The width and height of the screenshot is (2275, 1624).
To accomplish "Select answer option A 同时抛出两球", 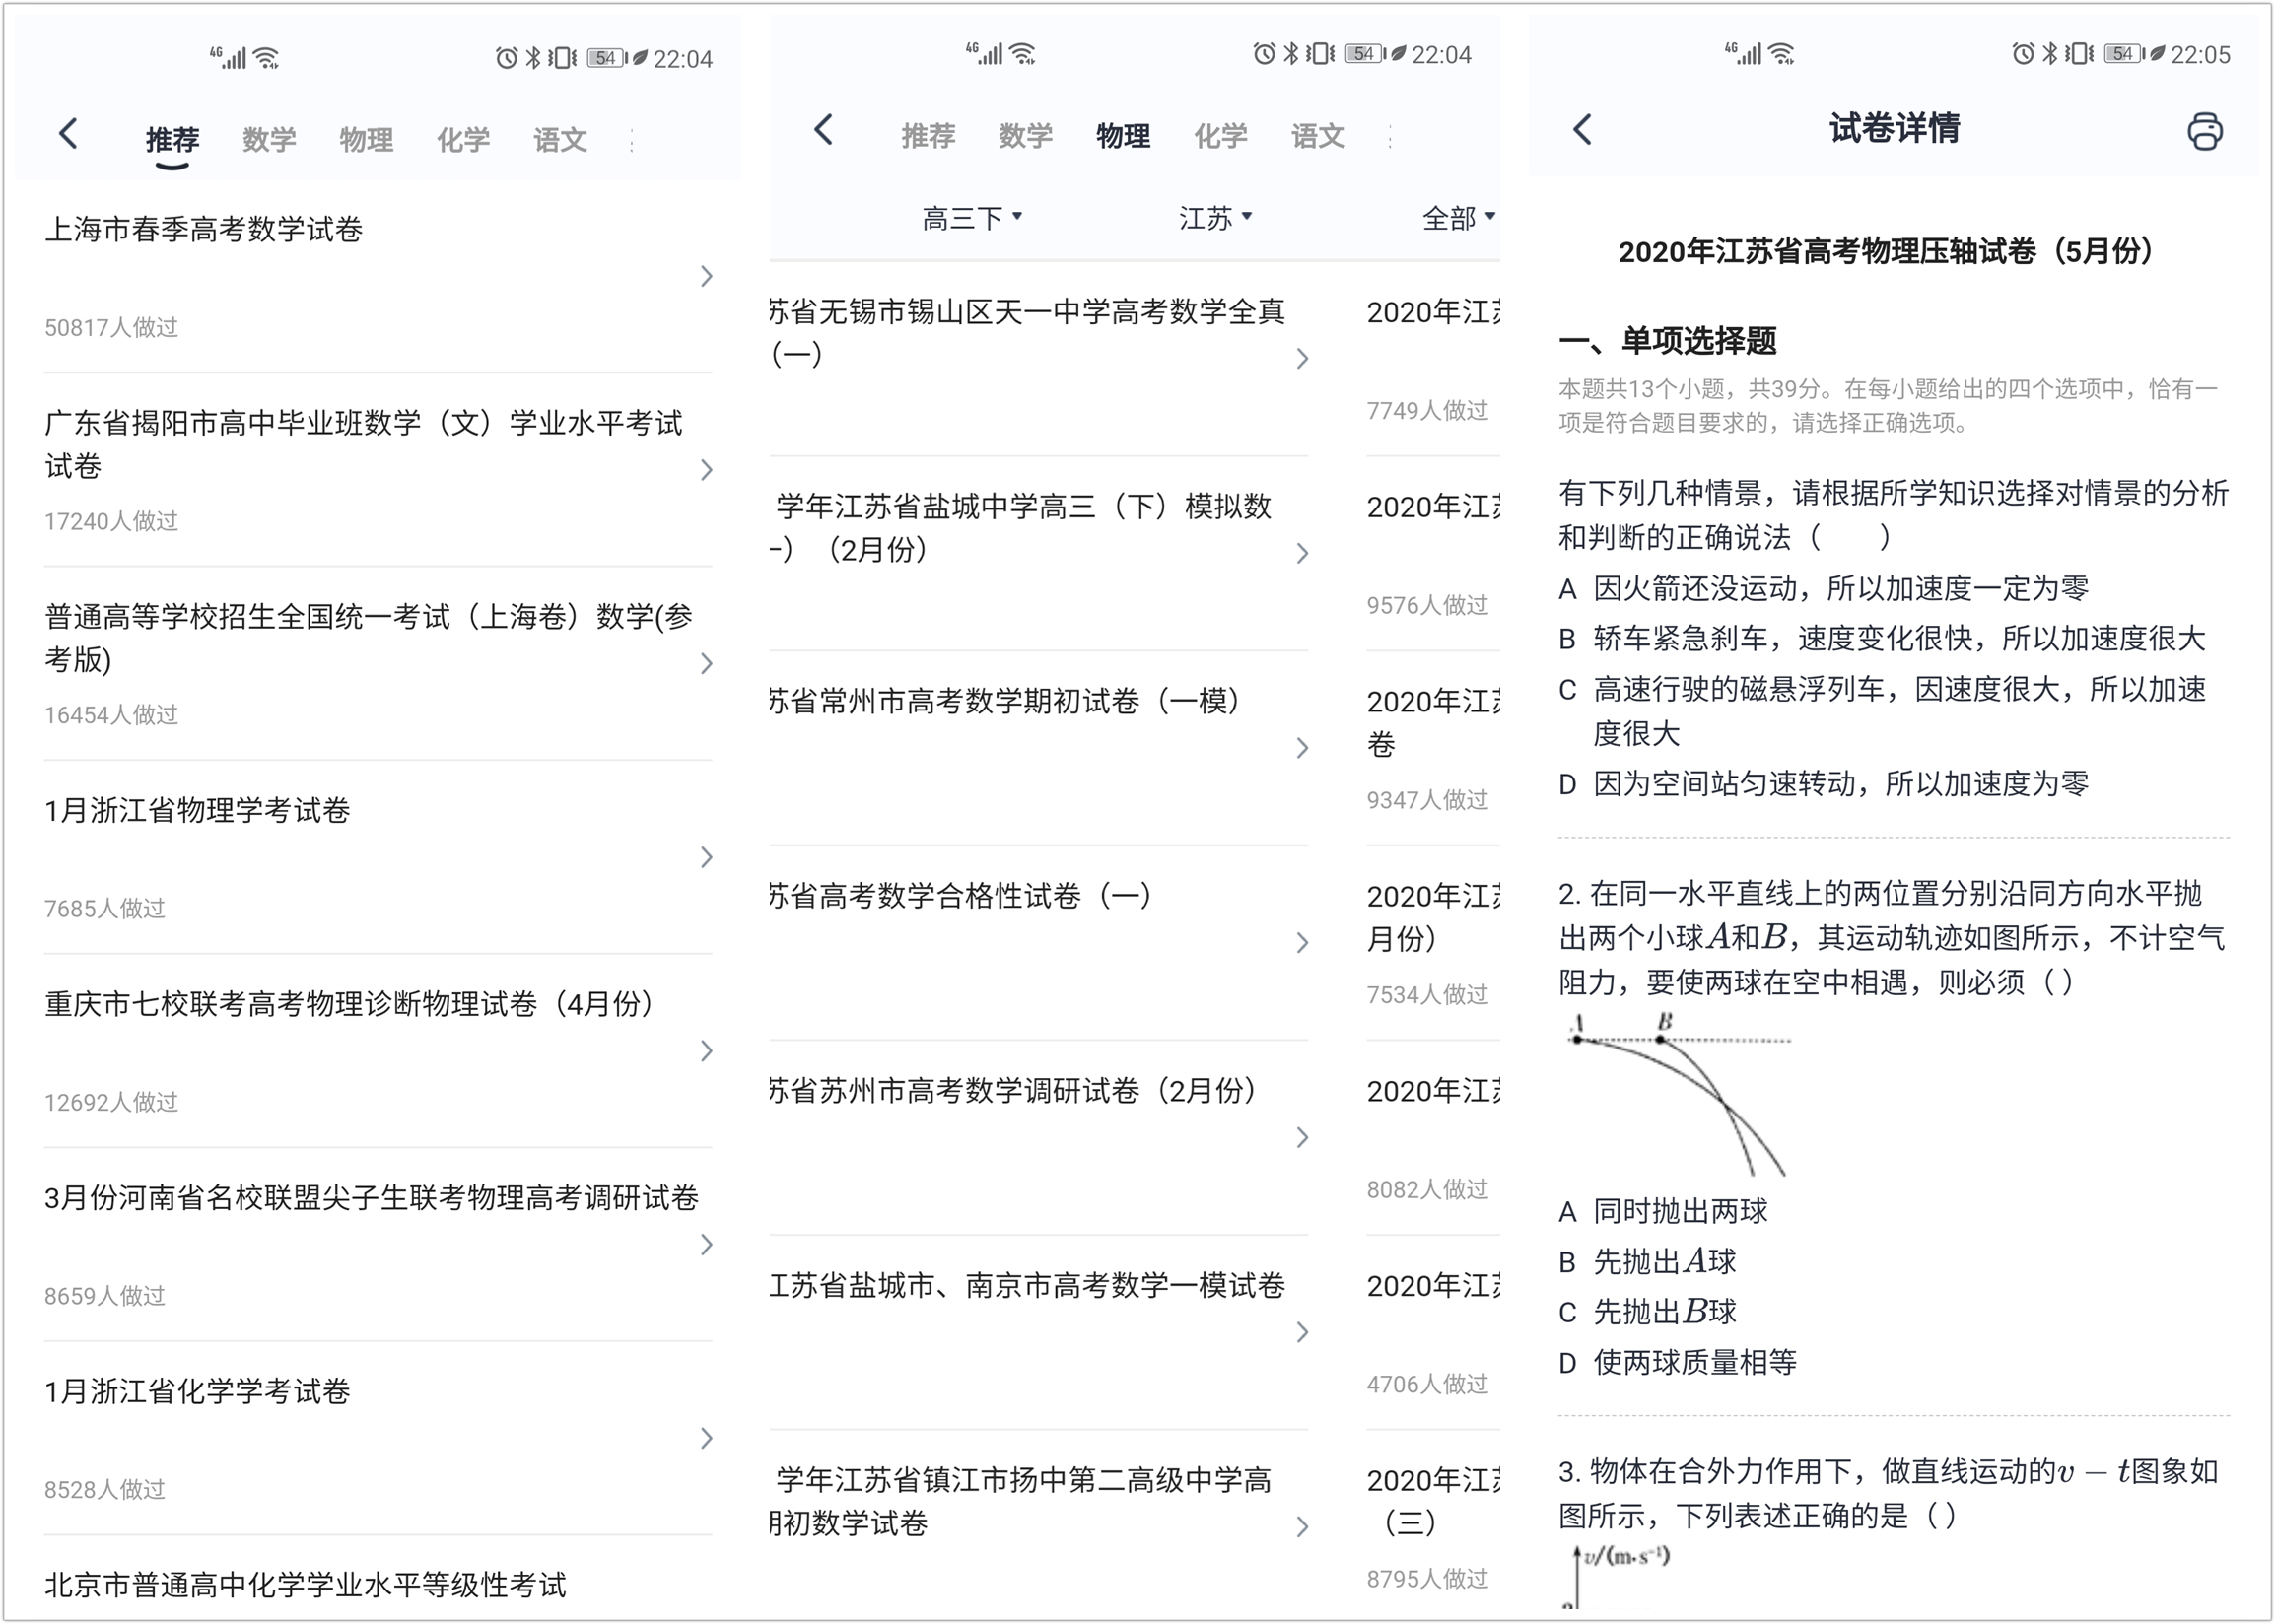I will pos(1661,1211).
